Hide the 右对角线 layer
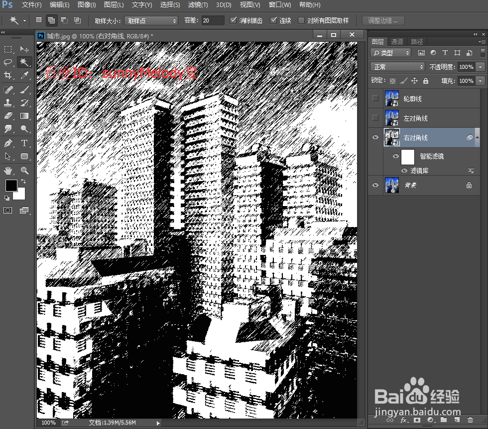 [x=375, y=137]
